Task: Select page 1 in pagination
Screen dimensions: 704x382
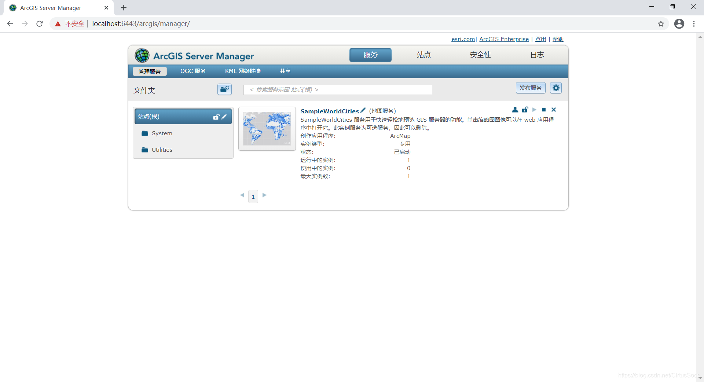Action: pos(253,196)
